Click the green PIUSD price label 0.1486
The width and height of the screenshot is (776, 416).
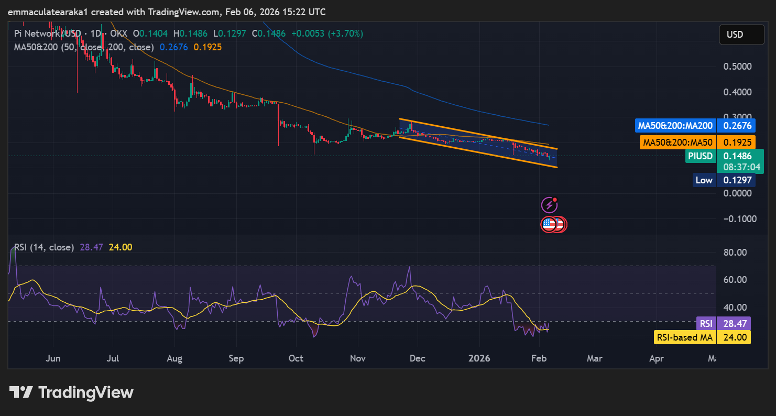(737, 156)
